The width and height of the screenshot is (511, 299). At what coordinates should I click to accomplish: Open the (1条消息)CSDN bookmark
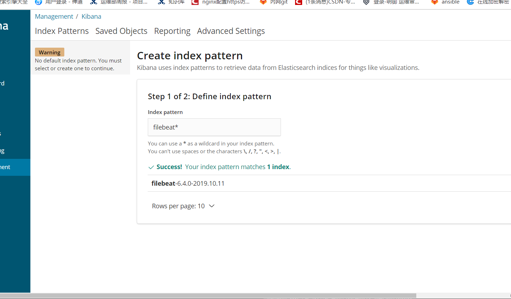click(x=325, y=2)
